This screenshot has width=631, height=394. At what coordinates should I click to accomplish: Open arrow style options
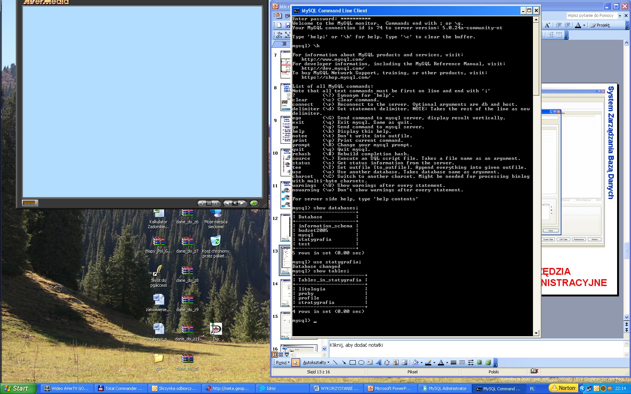471,362
